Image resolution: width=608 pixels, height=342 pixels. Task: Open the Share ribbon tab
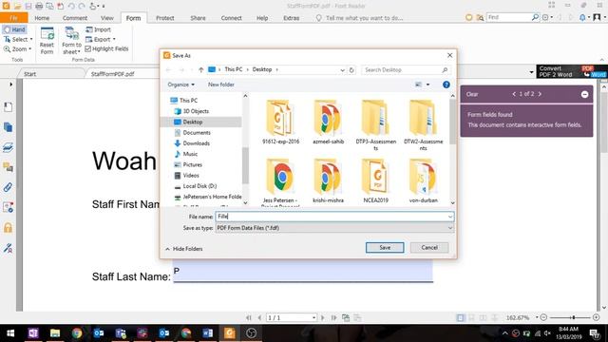(198, 18)
